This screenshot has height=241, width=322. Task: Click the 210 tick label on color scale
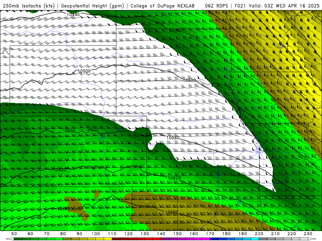tap(275, 234)
